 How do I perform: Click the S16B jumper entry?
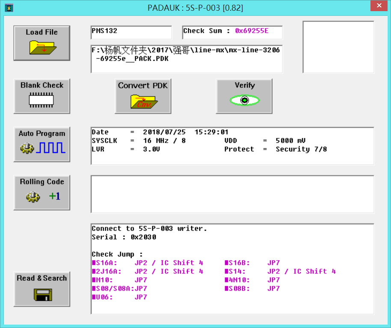pos(252,263)
